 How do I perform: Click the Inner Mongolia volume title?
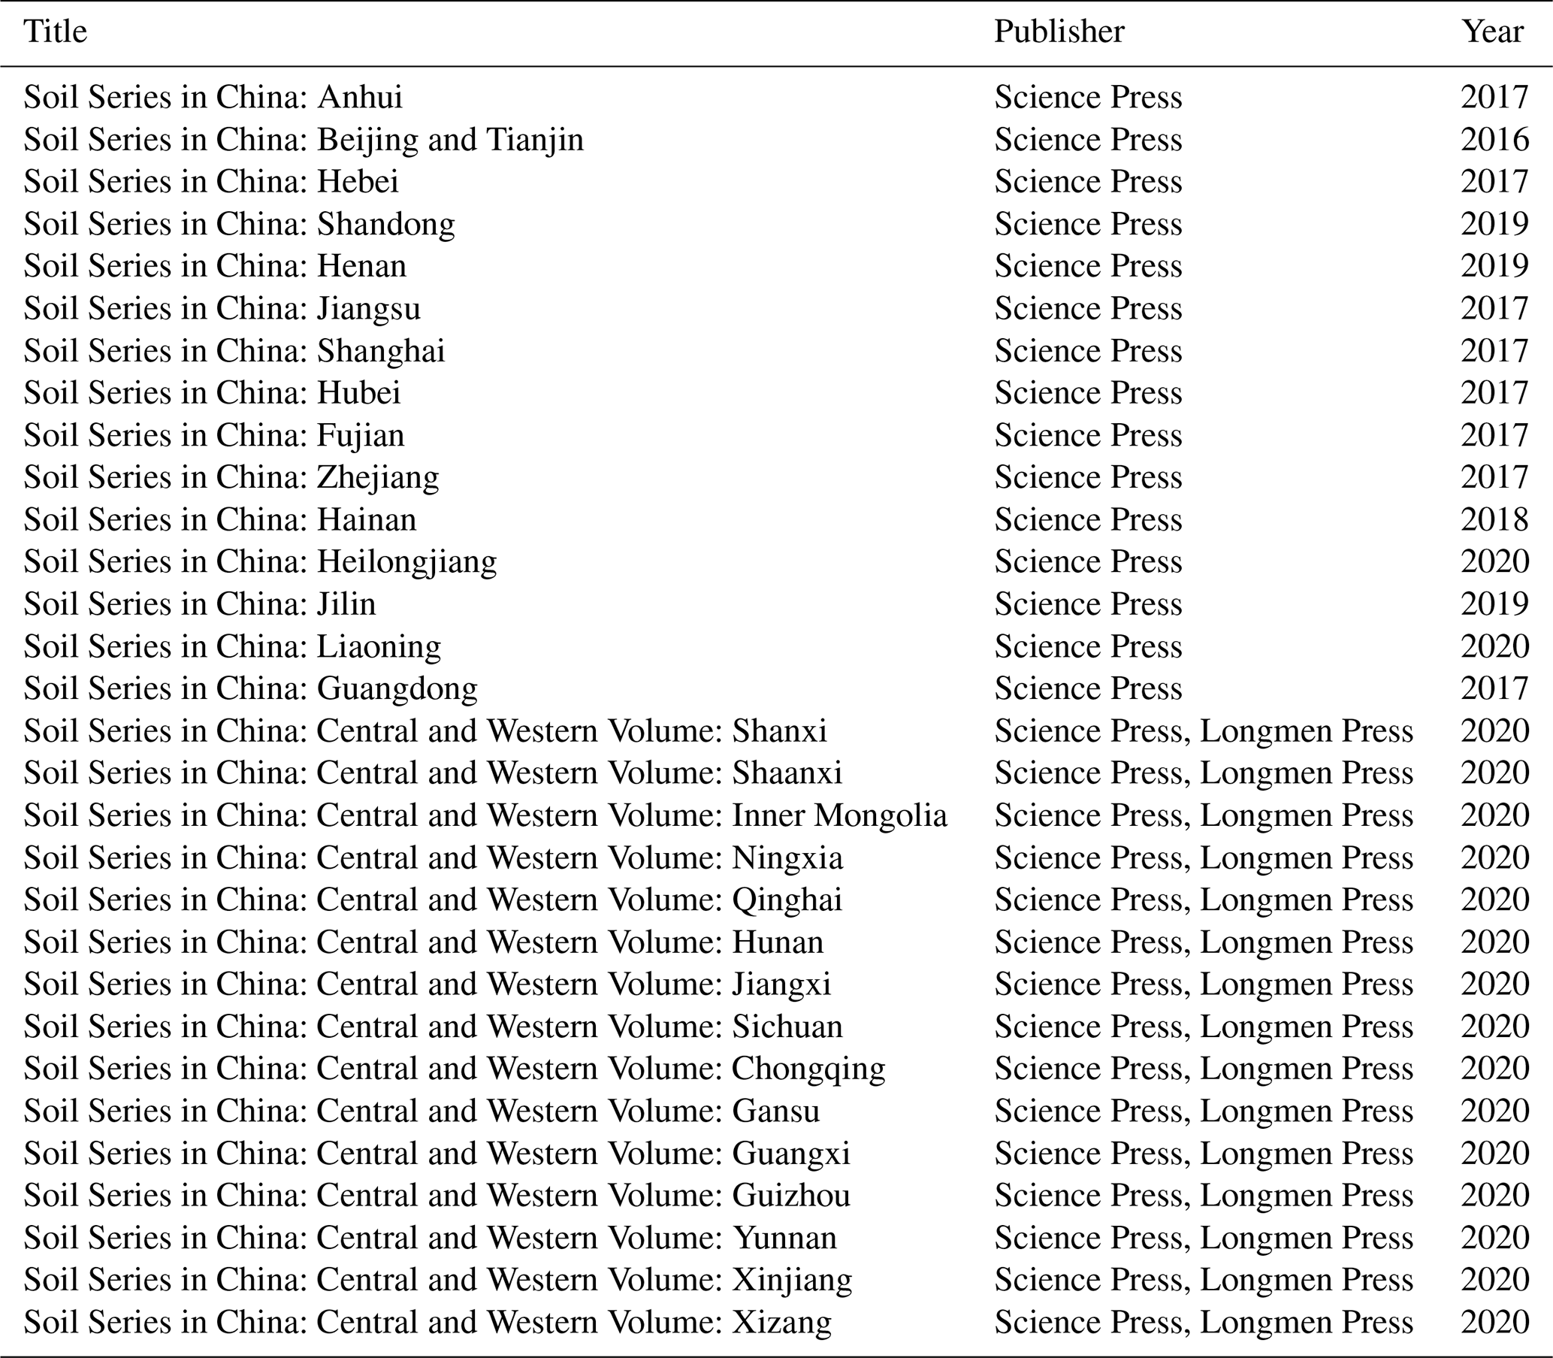(x=485, y=815)
